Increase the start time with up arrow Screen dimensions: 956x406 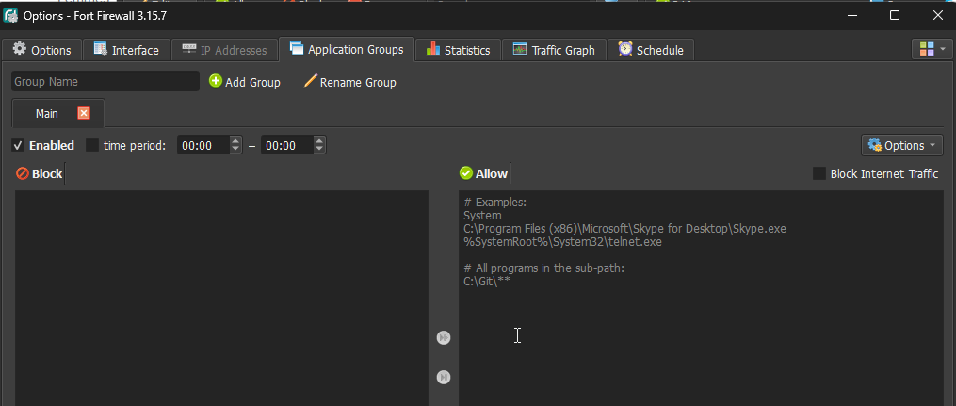[x=235, y=140]
